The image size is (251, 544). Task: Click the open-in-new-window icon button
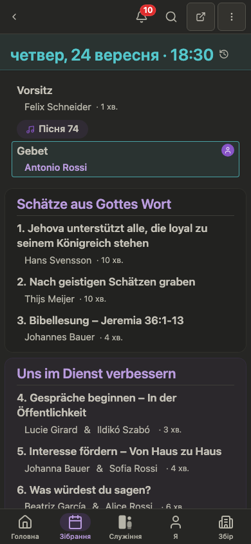(201, 17)
